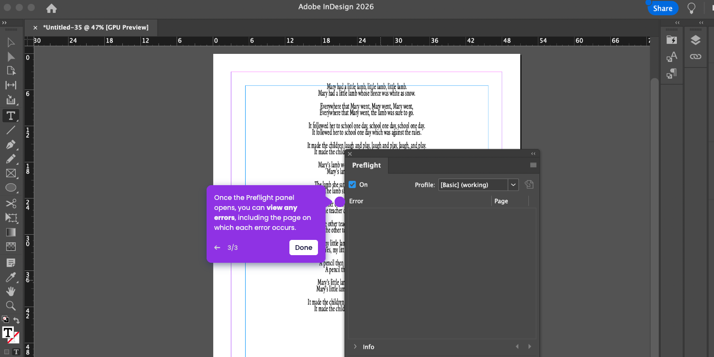Activate the Hand tool
The height and width of the screenshot is (357, 714).
point(11,291)
